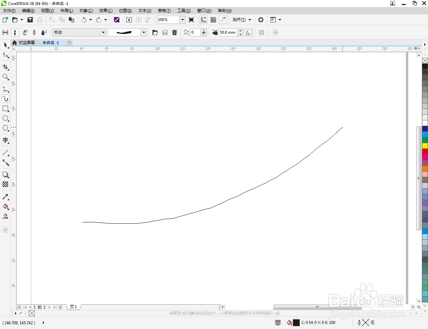Toggle Pressure pen mode
Image resolution: width=428 pixels, height=329 pixels.
click(x=44, y=32)
